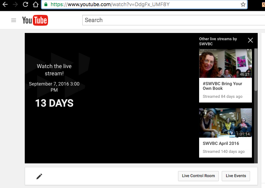Click the '#SWVBC Bring Your Own Book' title

point(222,86)
